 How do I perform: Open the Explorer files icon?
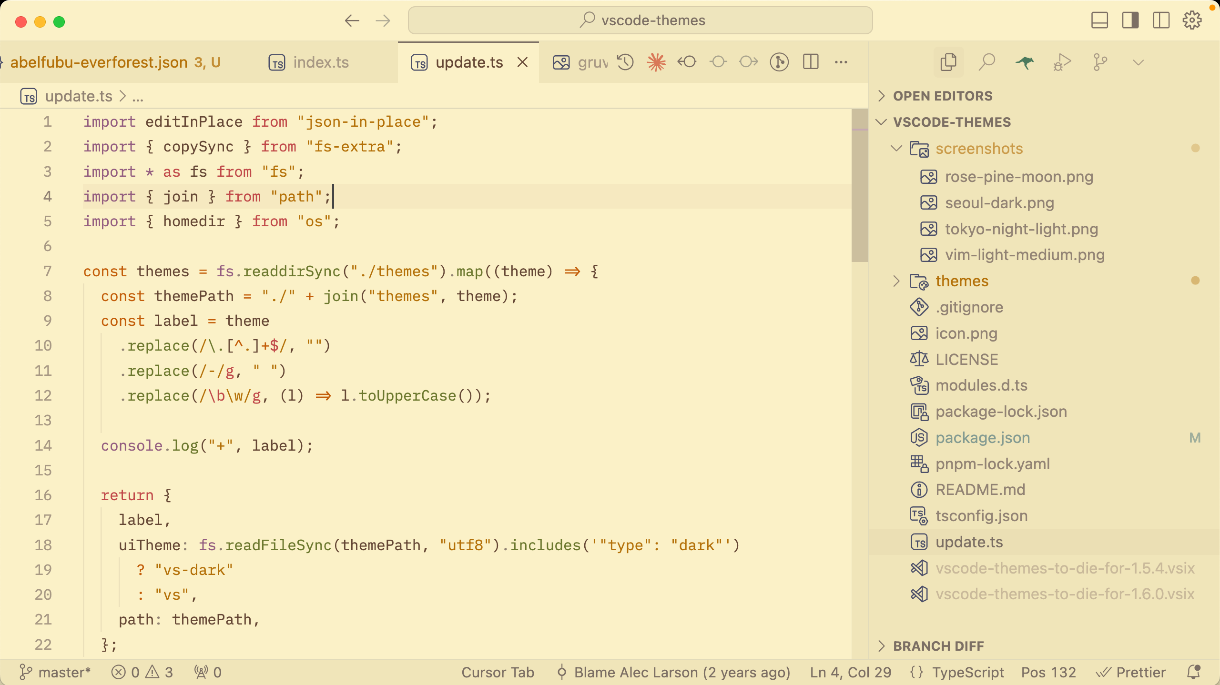948,62
